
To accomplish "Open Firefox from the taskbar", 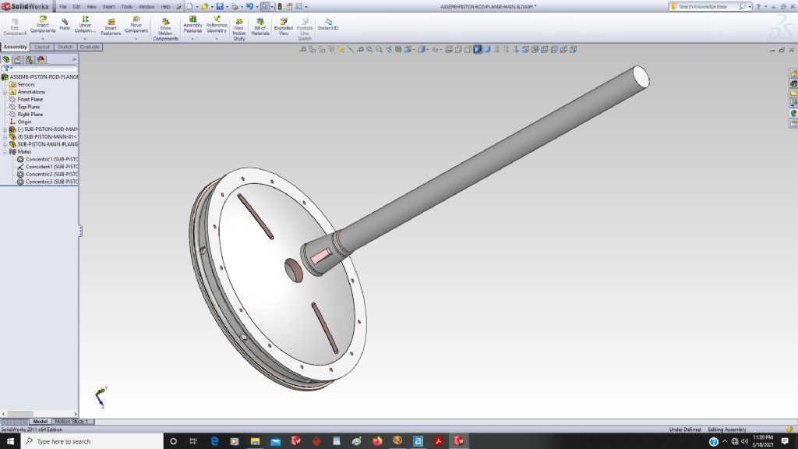I will 377,441.
